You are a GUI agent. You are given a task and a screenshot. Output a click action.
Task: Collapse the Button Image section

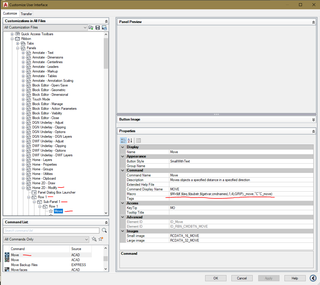click(313, 119)
